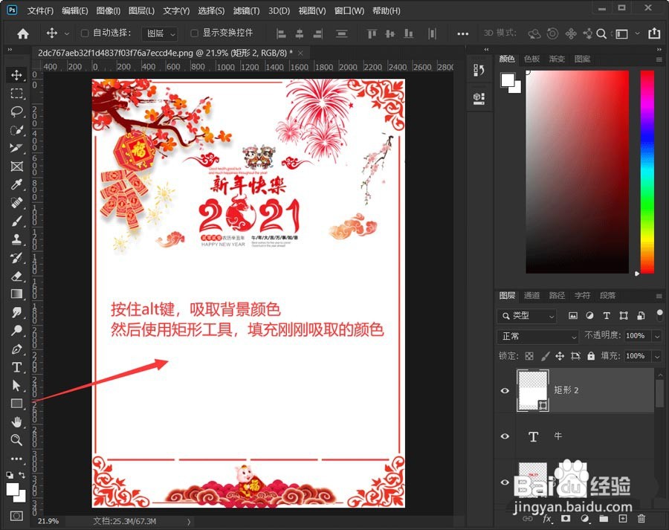
Task: Create new layer with plus icon
Action: coord(622,519)
